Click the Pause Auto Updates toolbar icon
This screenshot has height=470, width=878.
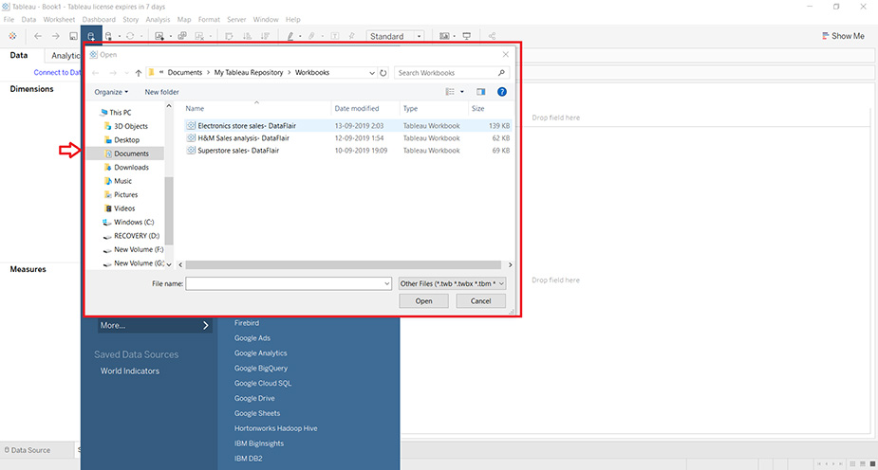(x=108, y=36)
